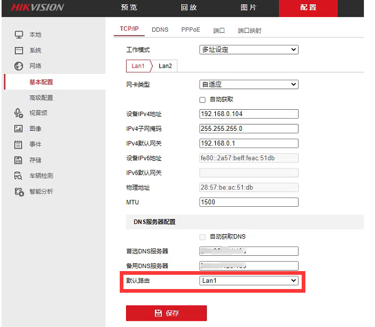Open the 默认路由 dropdown showing Lan1
The height and width of the screenshot is (327, 375).
point(249,281)
